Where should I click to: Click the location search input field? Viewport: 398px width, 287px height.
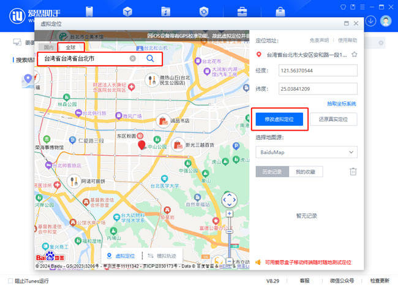[86, 59]
